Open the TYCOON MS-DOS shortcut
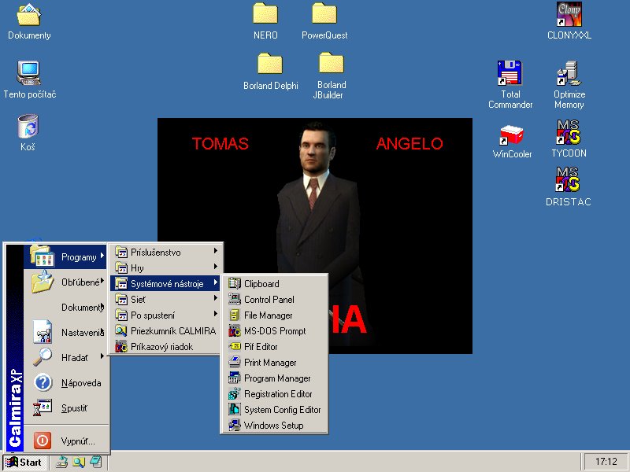The width and height of the screenshot is (630, 472). [569, 132]
